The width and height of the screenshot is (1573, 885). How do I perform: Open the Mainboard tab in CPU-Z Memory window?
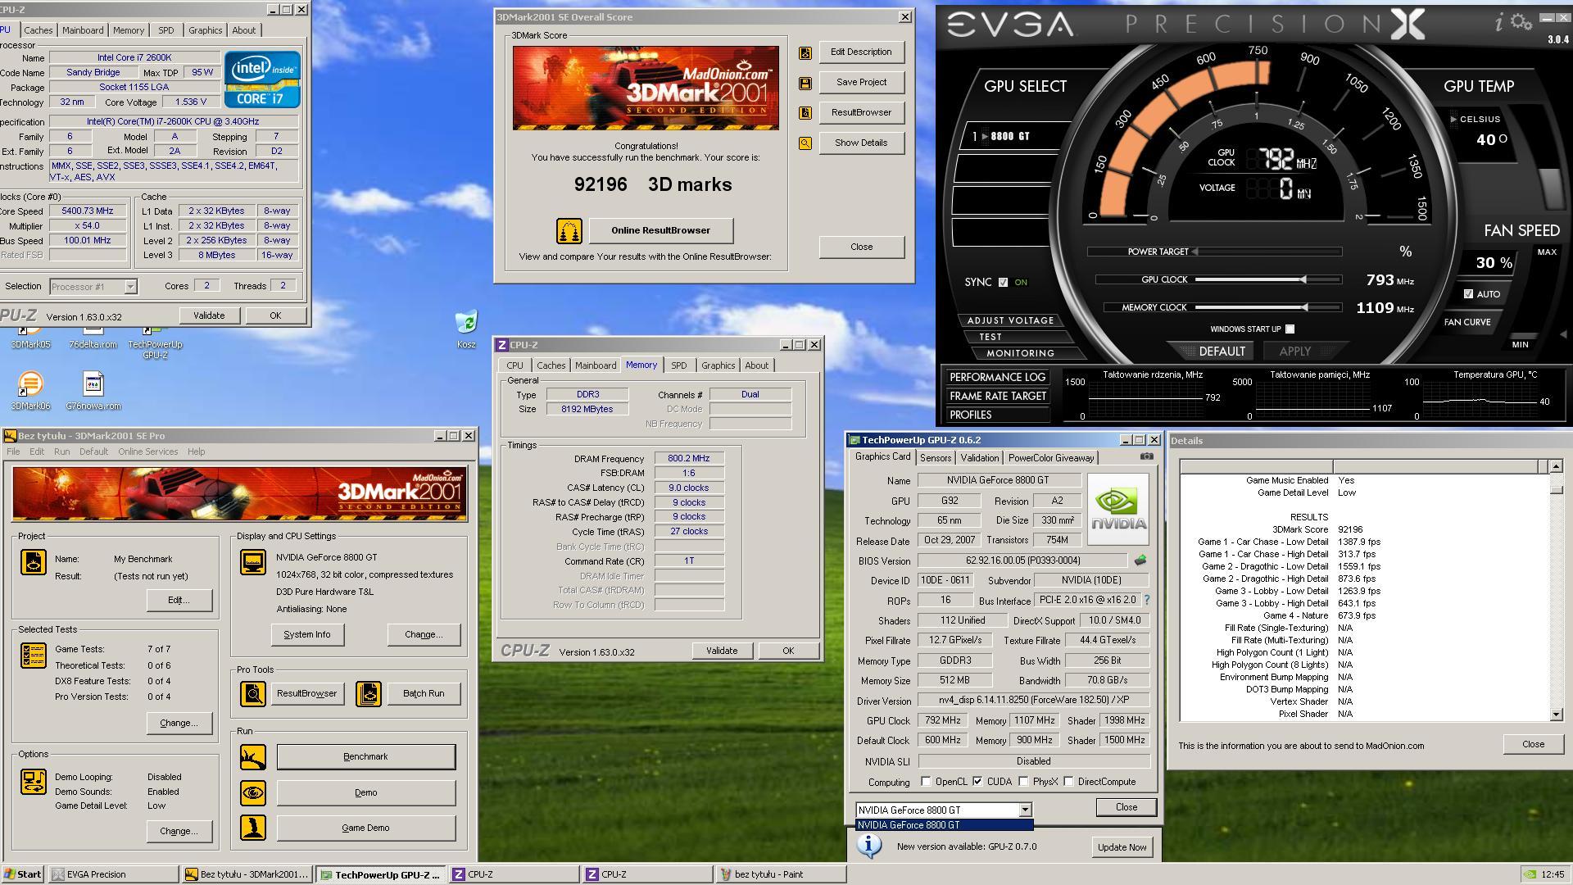pyautogui.click(x=596, y=365)
